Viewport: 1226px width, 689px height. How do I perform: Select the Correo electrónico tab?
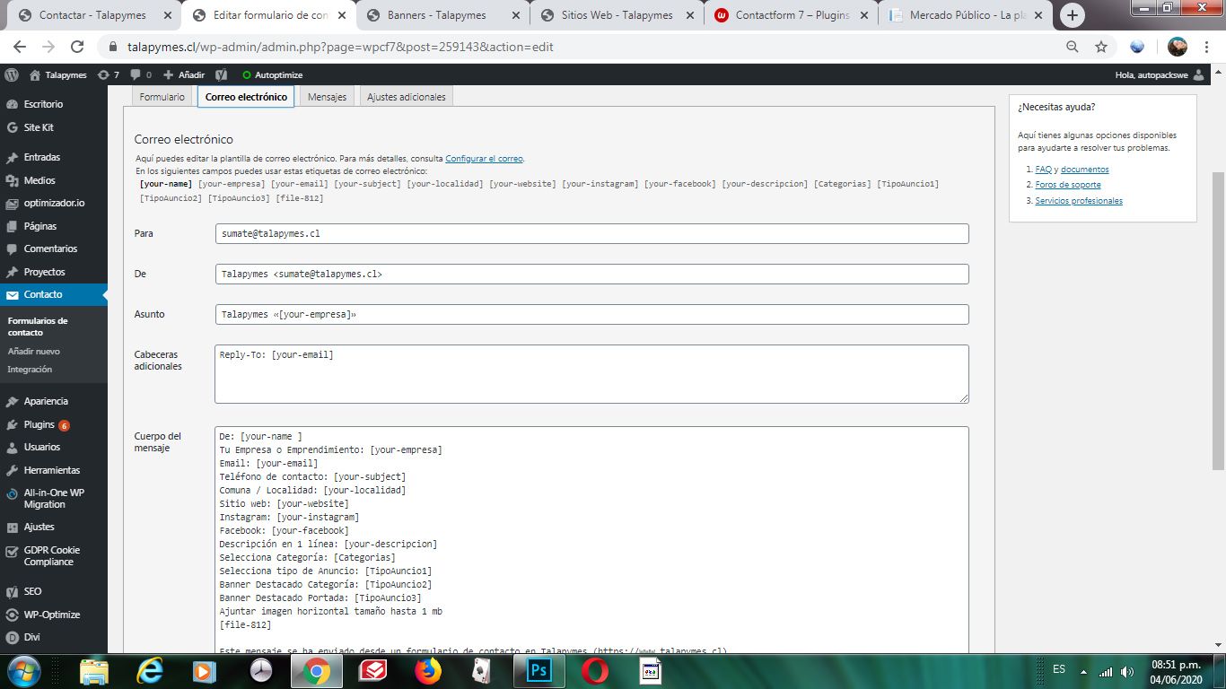pos(246,97)
